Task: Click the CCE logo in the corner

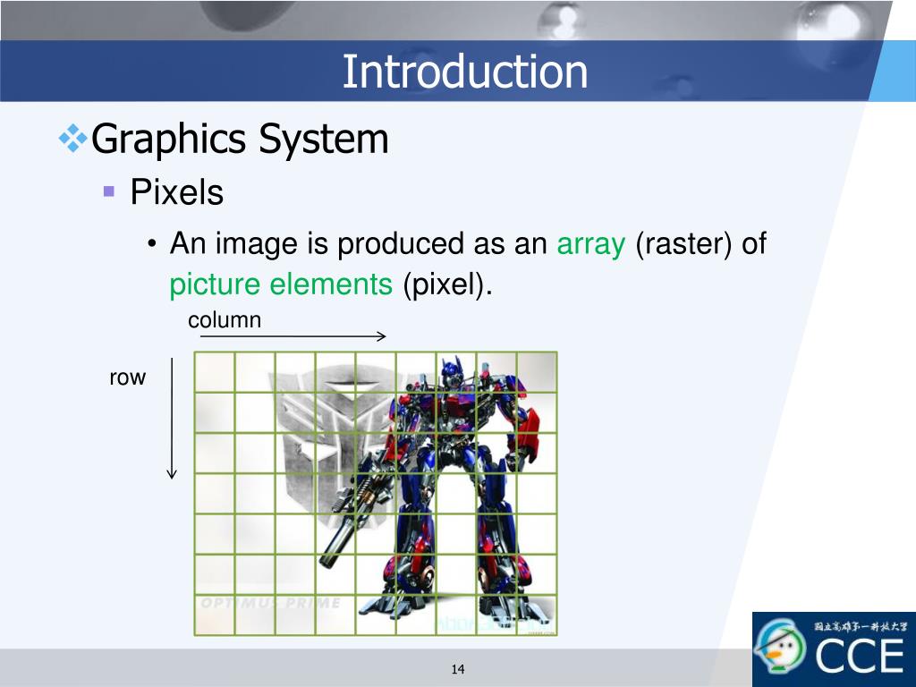Action: click(x=834, y=649)
